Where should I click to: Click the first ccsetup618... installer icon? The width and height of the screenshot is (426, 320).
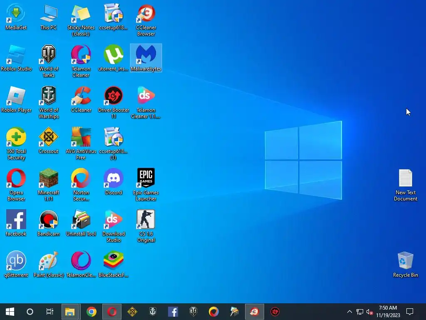(113, 17)
